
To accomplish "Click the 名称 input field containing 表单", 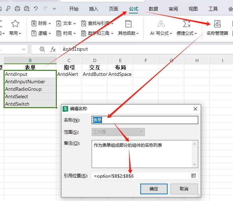I will click(145, 120).
